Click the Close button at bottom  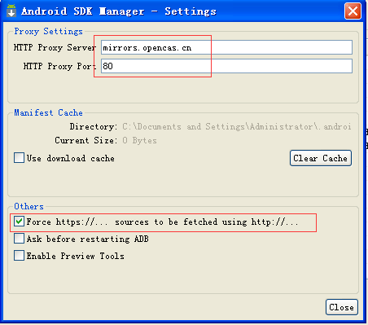tap(342, 307)
